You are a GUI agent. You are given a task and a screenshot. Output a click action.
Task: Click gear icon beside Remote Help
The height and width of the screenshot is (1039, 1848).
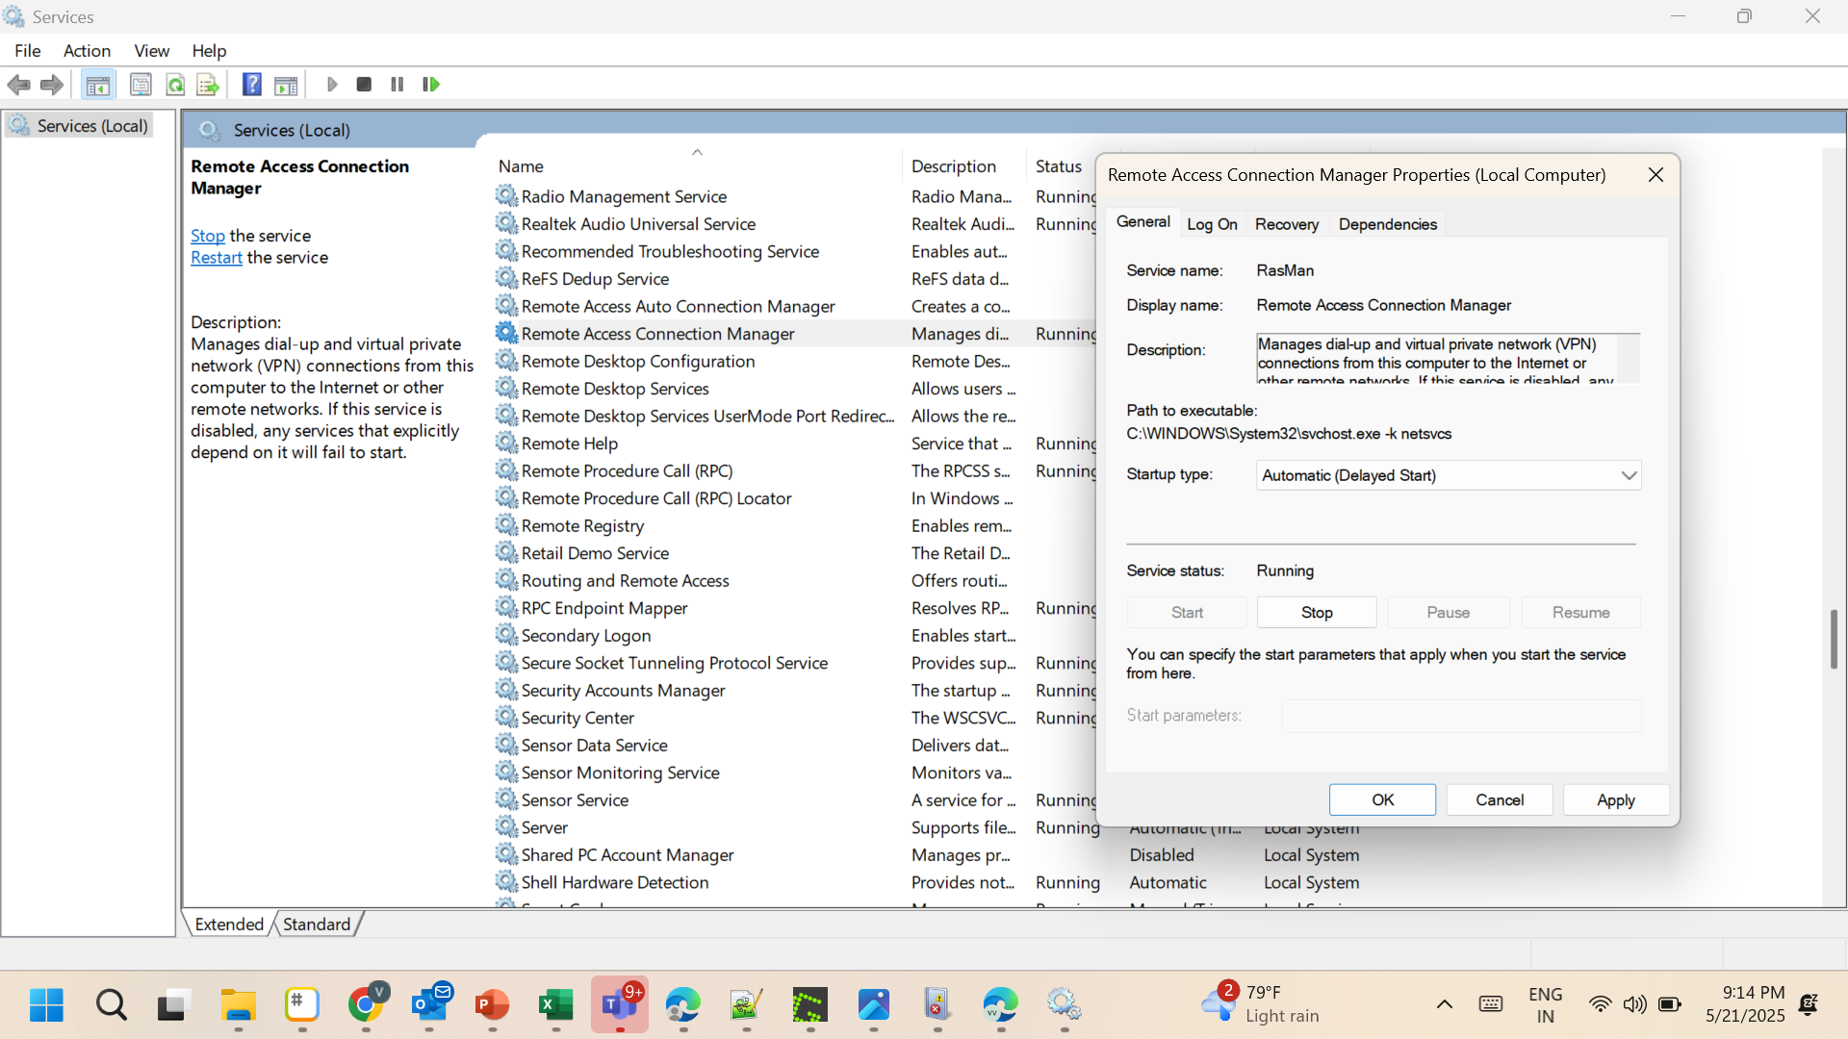click(506, 443)
